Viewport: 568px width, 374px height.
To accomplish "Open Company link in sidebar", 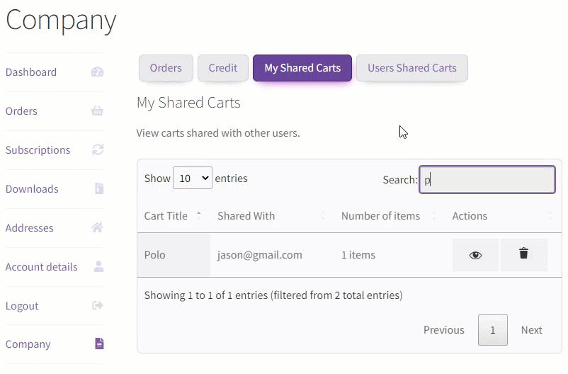I will 28,344.
